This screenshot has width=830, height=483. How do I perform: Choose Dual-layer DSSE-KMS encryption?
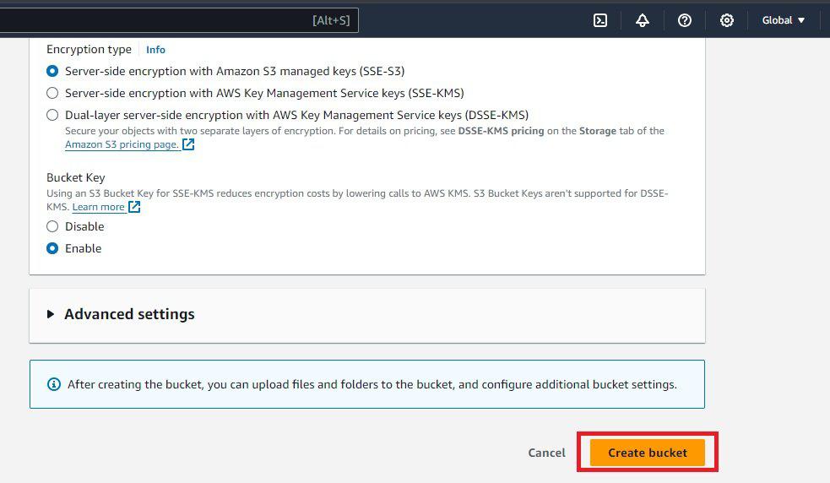[x=52, y=115]
